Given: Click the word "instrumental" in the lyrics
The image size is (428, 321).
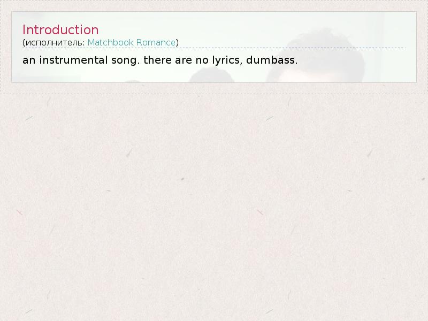Looking at the screenshot, I should click(73, 60).
